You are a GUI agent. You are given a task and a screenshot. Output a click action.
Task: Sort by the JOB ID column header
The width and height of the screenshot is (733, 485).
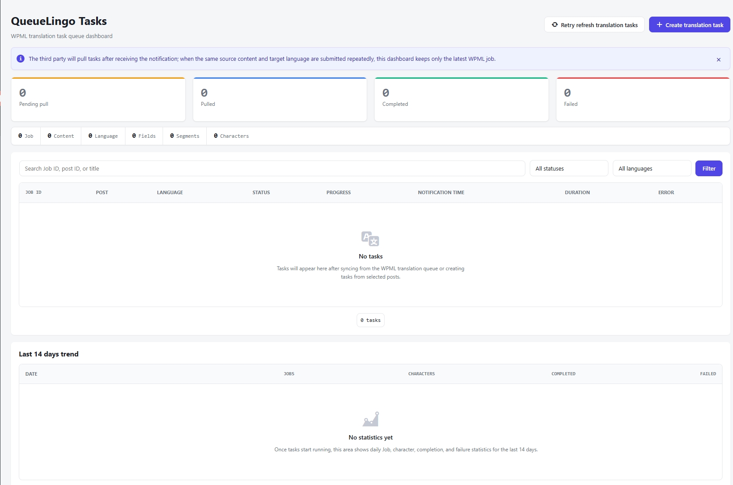coord(33,192)
